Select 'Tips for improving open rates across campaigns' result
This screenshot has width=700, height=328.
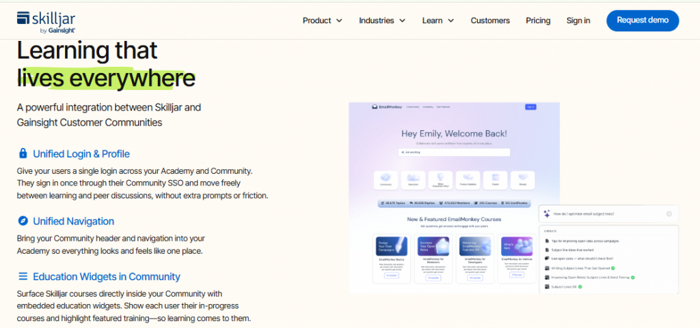pyautogui.click(x=585, y=241)
